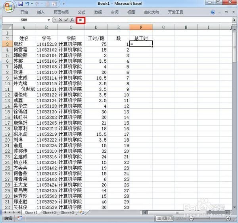The height and width of the screenshot is (223, 238).
Task: Cancel the formula entry with X
Action: click(60, 20)
